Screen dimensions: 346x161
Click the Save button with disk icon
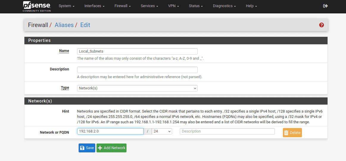coord(87,148)
